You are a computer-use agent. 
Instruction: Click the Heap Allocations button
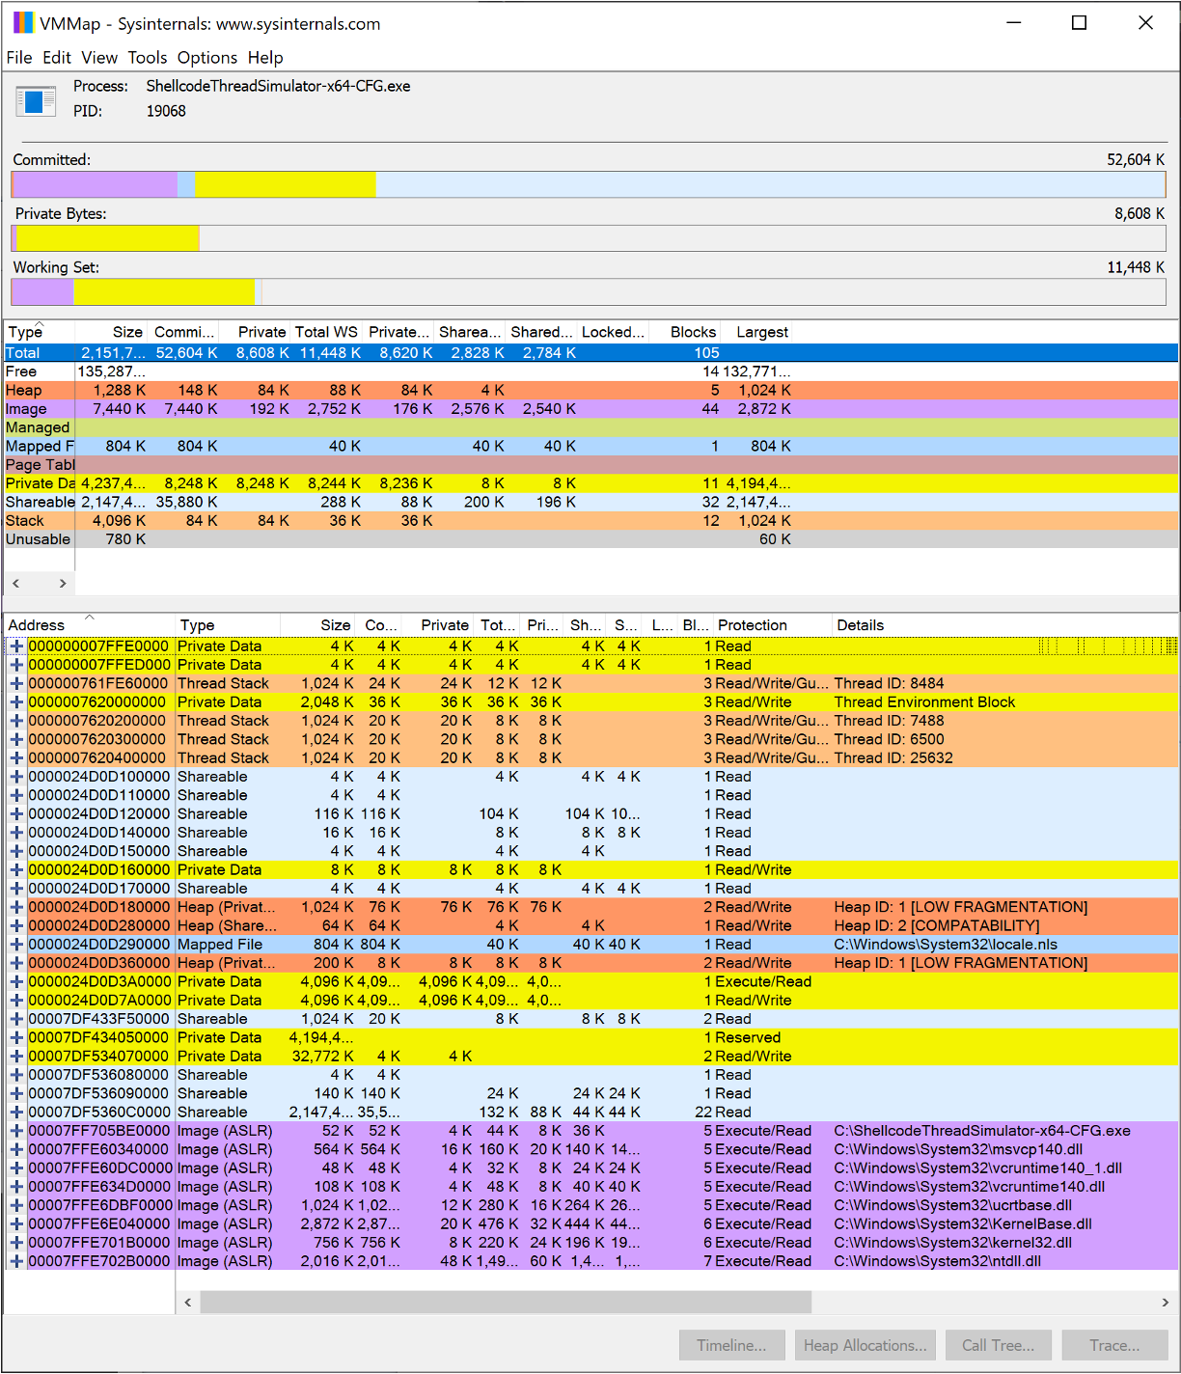(865, 1345)
